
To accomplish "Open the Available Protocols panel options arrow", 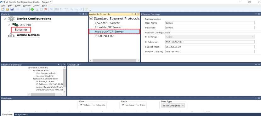I will click(x=133, y=14).
